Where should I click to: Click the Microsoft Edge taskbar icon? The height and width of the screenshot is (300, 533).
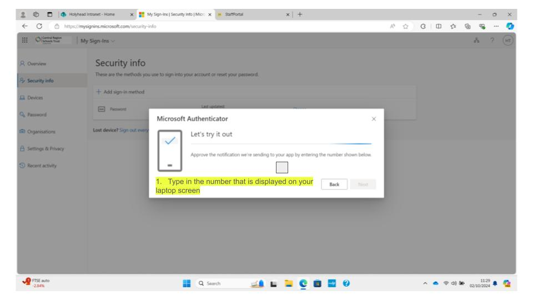coord(303,283)
